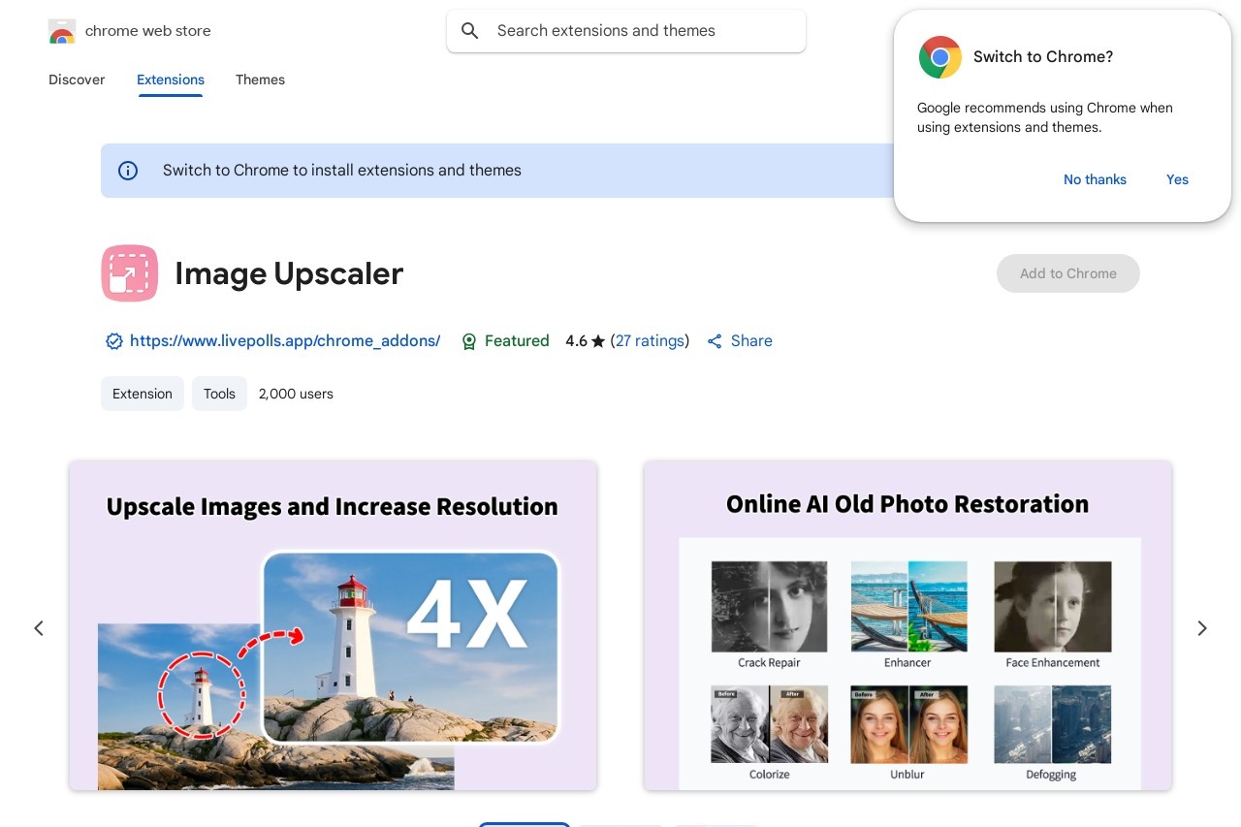
Task: Click the Switch to Chrome? popup title
Action: click(1043, 57)
